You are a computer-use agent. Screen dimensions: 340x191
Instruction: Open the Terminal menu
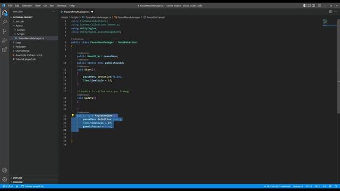pos(62,6)
